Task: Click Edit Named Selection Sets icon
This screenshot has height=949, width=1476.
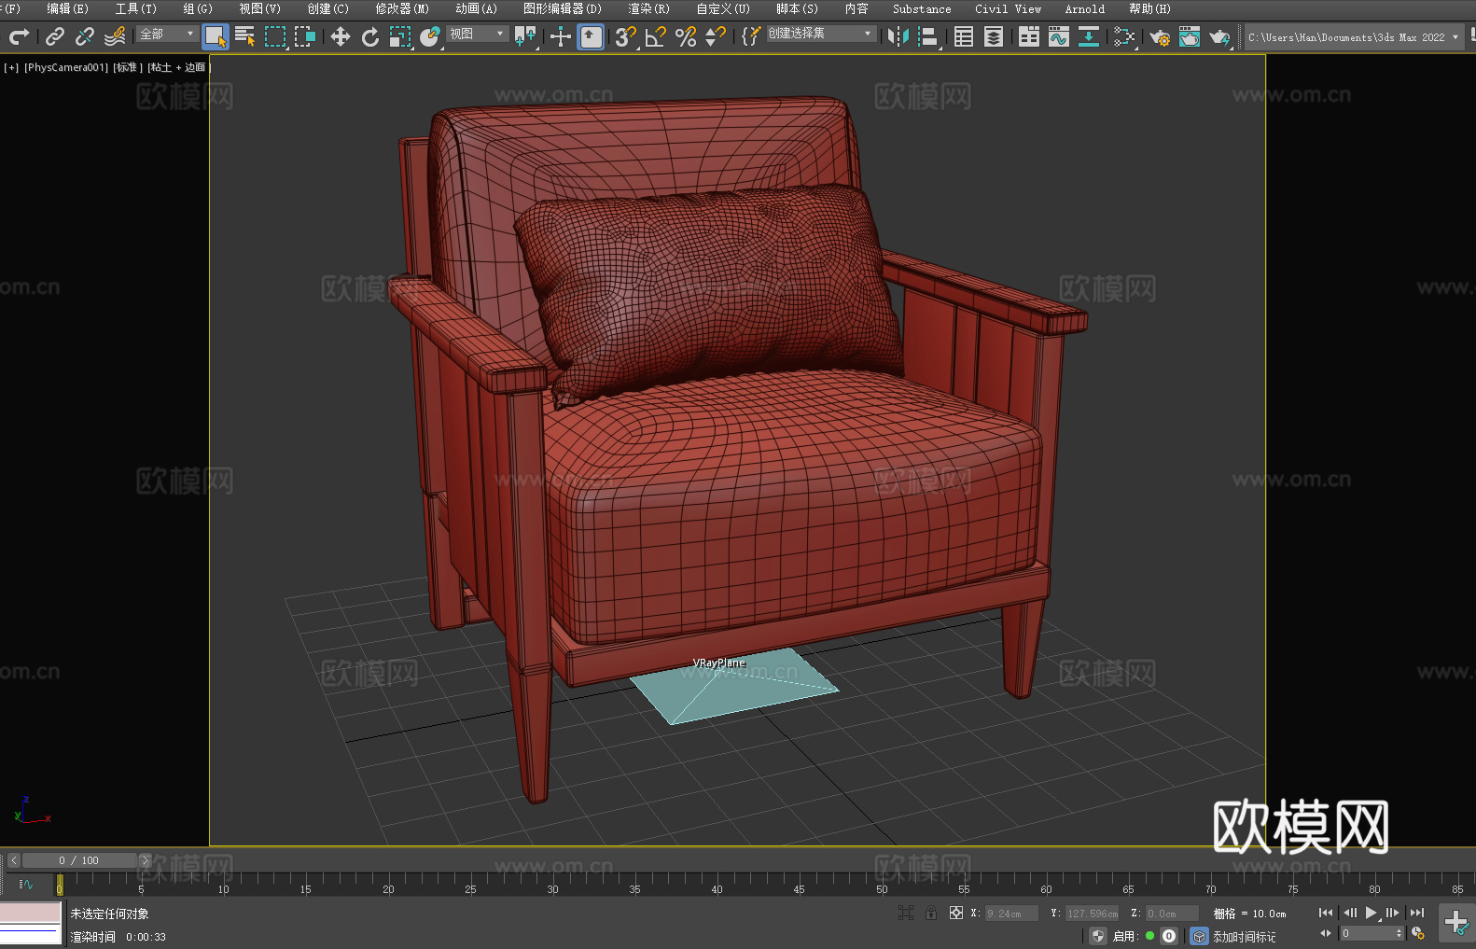Action: pyautogui.click(x=751, y=36)
